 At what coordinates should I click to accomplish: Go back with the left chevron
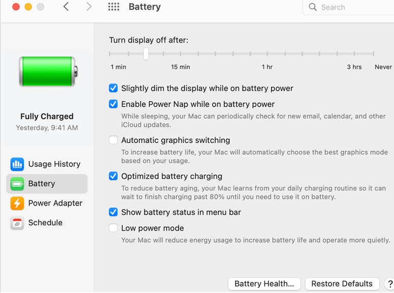point(66,7)
